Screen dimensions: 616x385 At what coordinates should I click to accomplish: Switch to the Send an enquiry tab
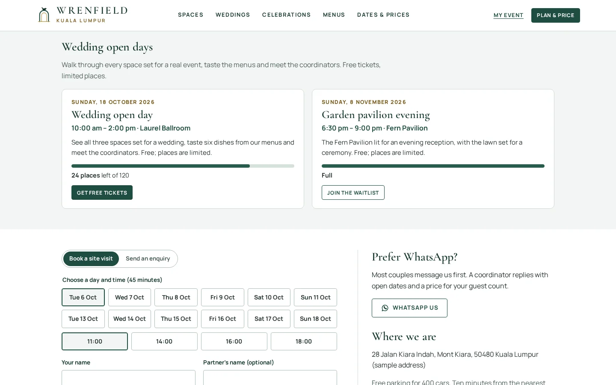coord(148,259)
